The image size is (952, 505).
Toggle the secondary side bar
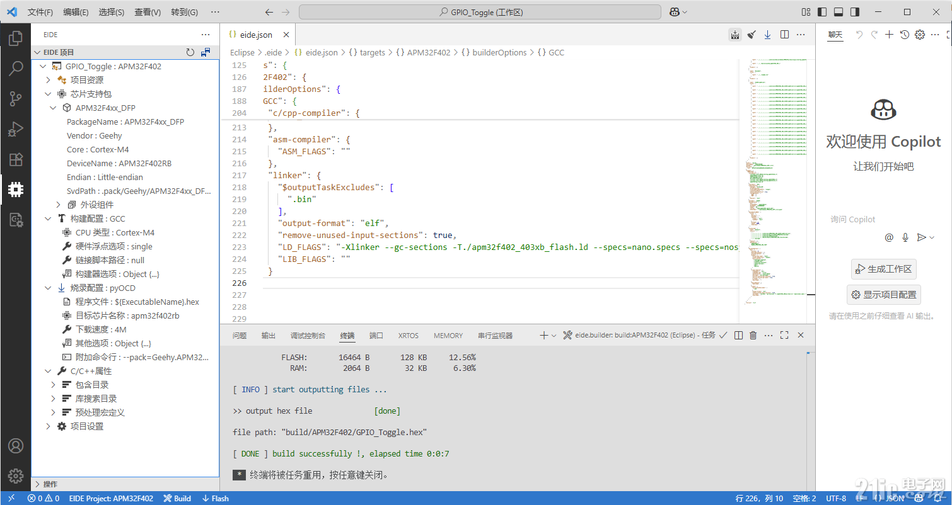(x=855, y=12)
